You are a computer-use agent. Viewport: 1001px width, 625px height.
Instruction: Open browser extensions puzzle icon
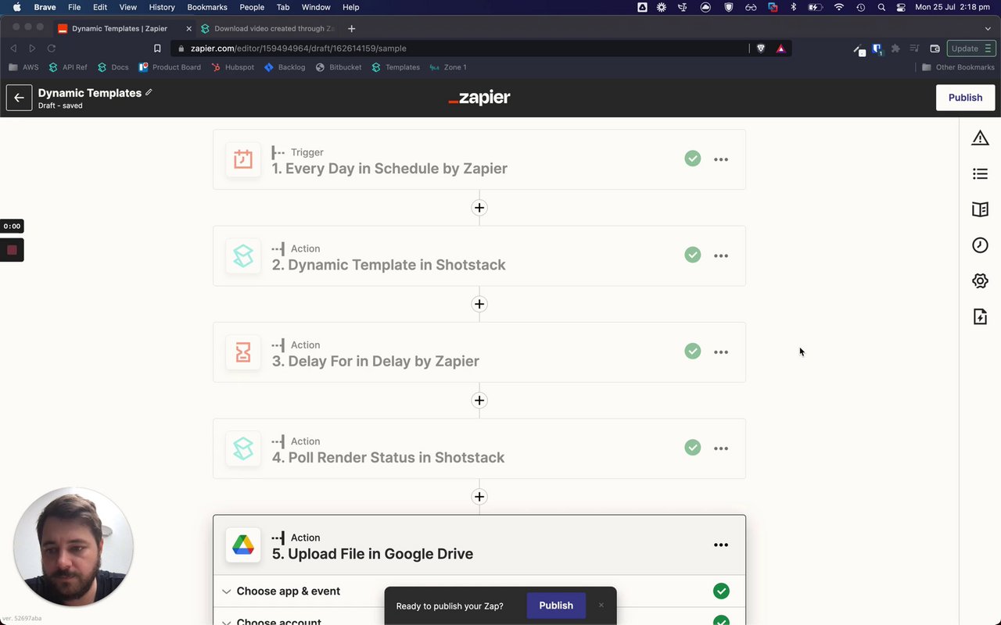pos(896,48)
